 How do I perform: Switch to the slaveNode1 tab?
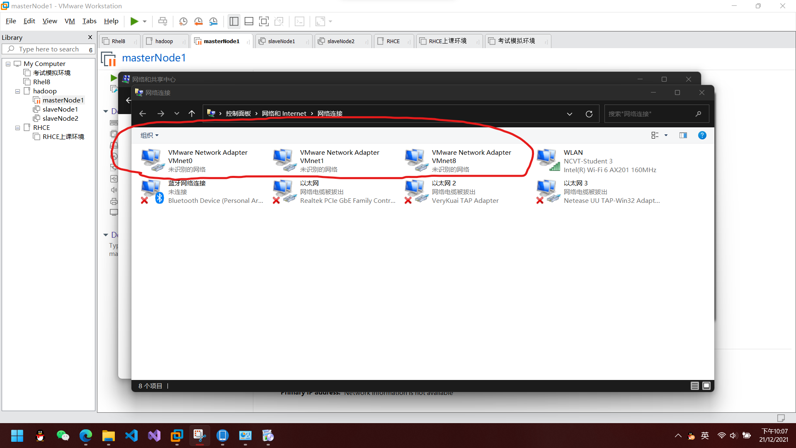[x=281, y=41]
